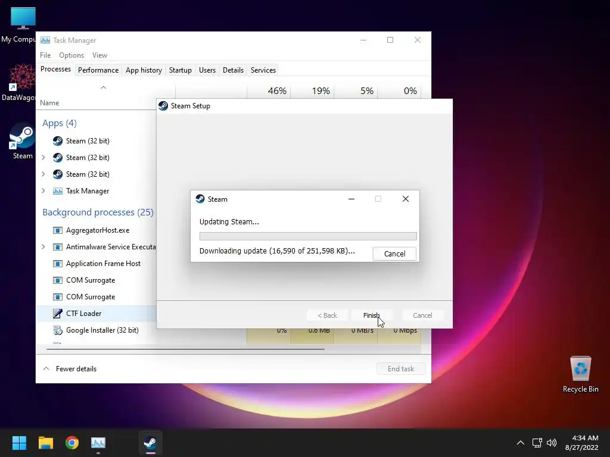This screenshot has width=610, height=457.
Task: Collapse Task Manager with Fewer details
Action: click(x=70, y=369)
